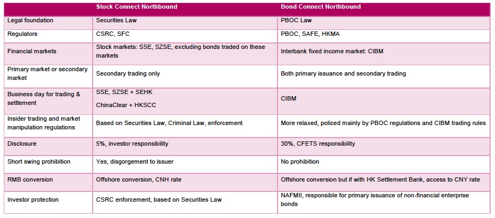The image size is (495, 218).
Task: Select the Legal foundation row label
Action: click(31, 21)
